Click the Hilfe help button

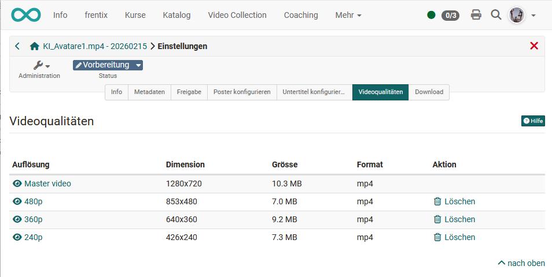tap(533, 121)
